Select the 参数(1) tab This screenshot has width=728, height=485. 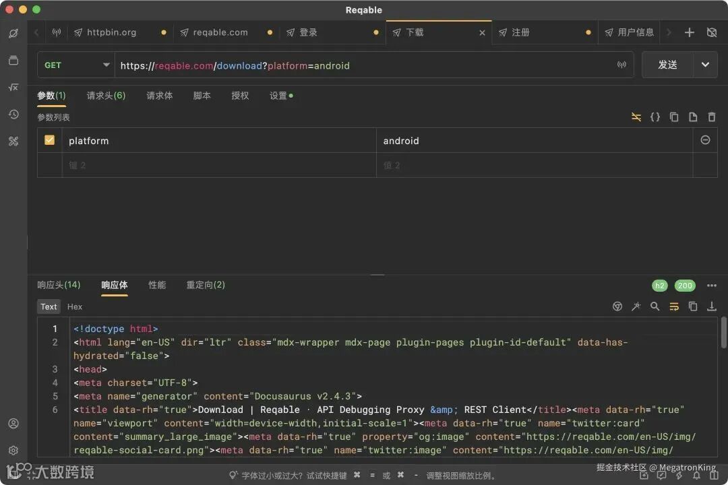tap(51, 96)
